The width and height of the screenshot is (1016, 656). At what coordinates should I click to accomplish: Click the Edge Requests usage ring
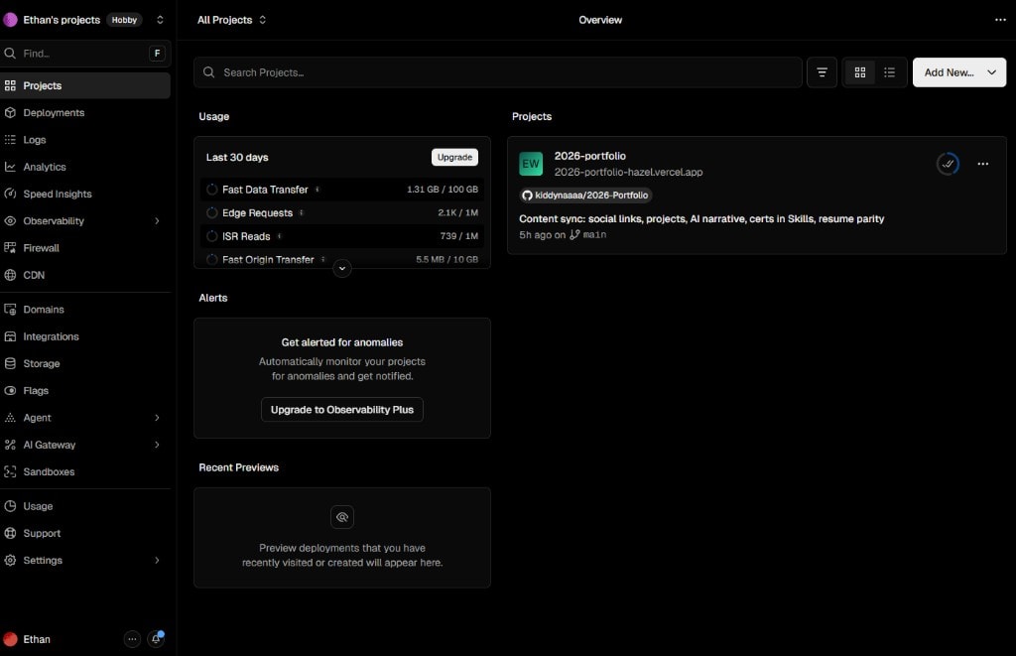click(x=212, y=212)
